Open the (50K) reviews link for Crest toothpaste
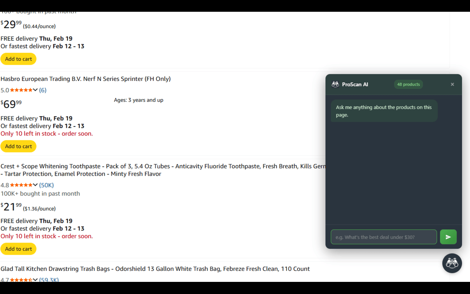 (x=46, y=185)
